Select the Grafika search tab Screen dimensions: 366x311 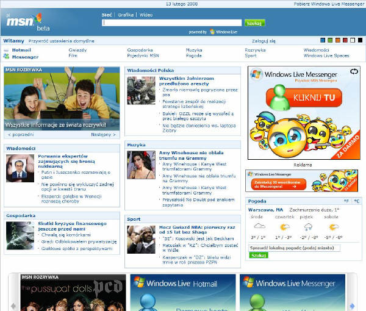(126, 15)
